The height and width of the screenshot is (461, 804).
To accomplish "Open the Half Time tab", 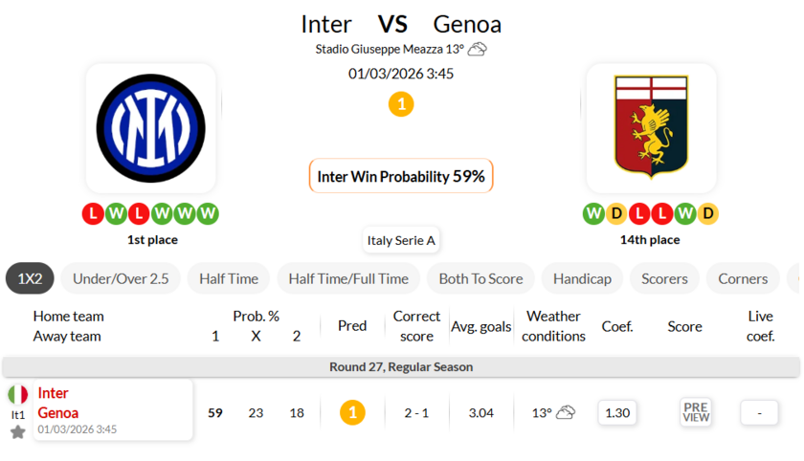I will click(229, 278).
